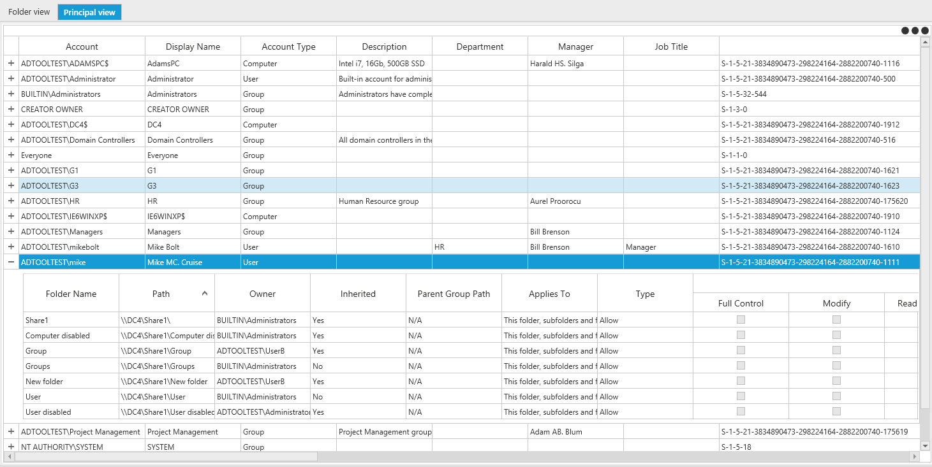This screenshot has width=932, height=467.
Task: Sort by the Job Title column header
Action: point(671,47)
